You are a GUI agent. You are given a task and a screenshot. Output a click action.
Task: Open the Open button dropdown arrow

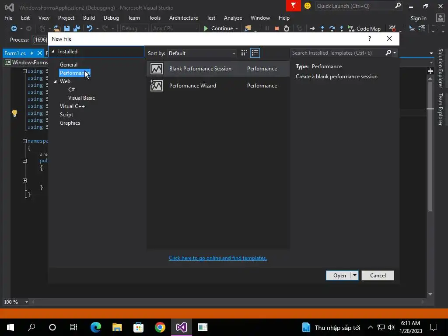354,276
